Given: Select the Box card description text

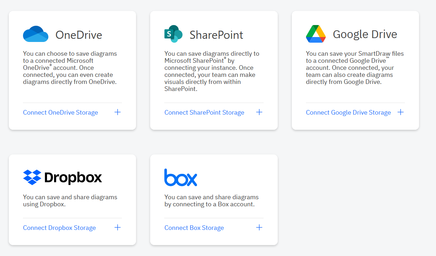Looking at the screenshot, I should (x=211, y=201).
